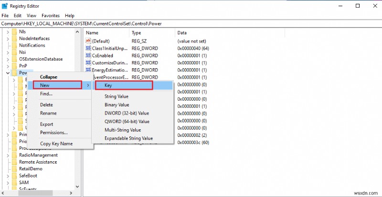Screen dimensions: 382x197
Task: Select the Class1InitialUnp... value name
Action: click(x=110, y=48)
